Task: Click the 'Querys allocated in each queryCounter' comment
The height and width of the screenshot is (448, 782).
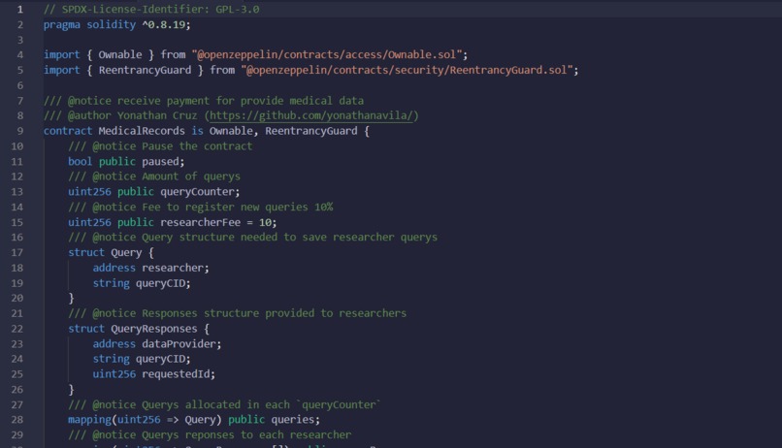Action: (x=224, y=404)
